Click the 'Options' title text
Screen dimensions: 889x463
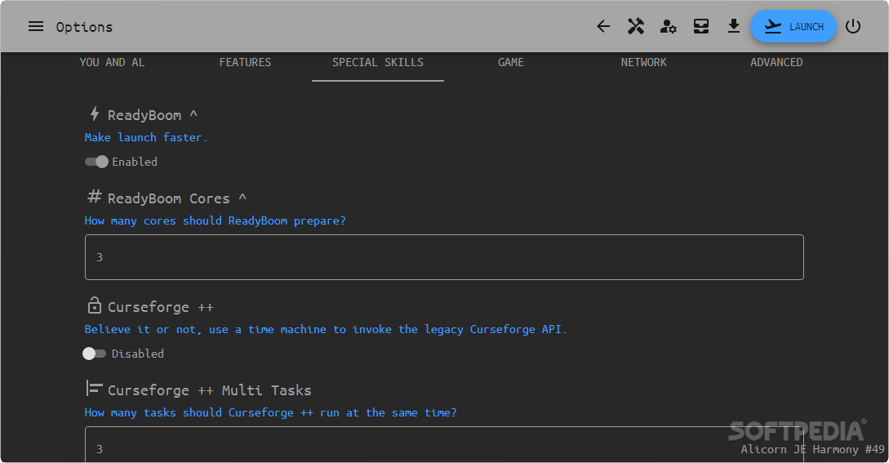(84, 27)
